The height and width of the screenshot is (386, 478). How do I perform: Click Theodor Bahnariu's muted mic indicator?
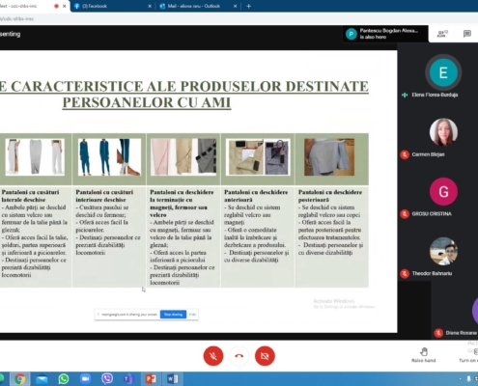point(405,273)
